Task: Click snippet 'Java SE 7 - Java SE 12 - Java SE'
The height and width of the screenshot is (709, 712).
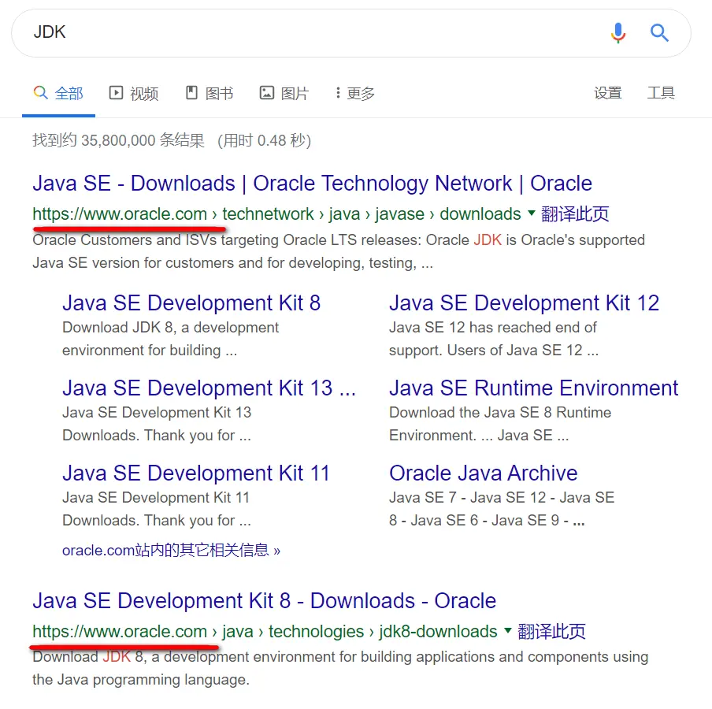Action: pyautogui.click(x=502, y=497)
